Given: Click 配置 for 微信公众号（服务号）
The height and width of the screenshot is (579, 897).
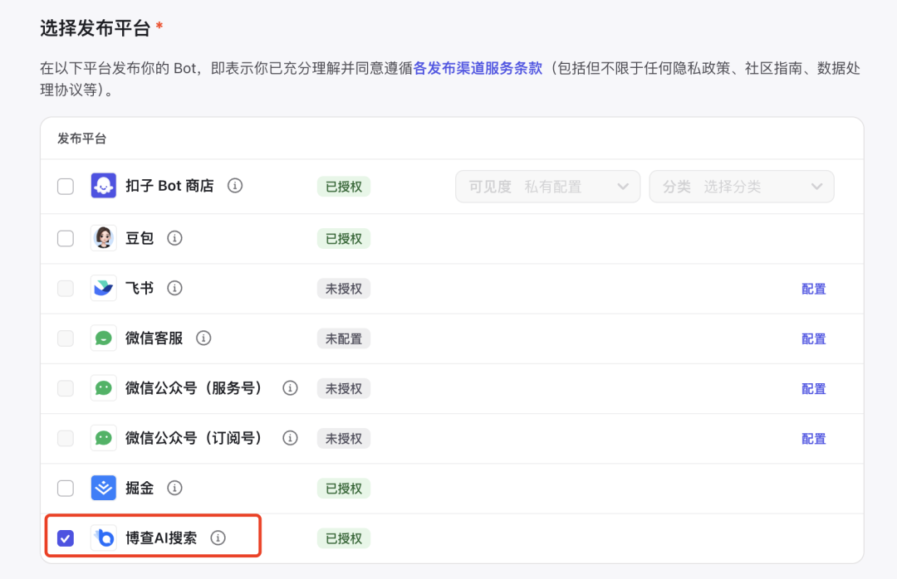Looking at the screenshot, I should tap(813, 389).
